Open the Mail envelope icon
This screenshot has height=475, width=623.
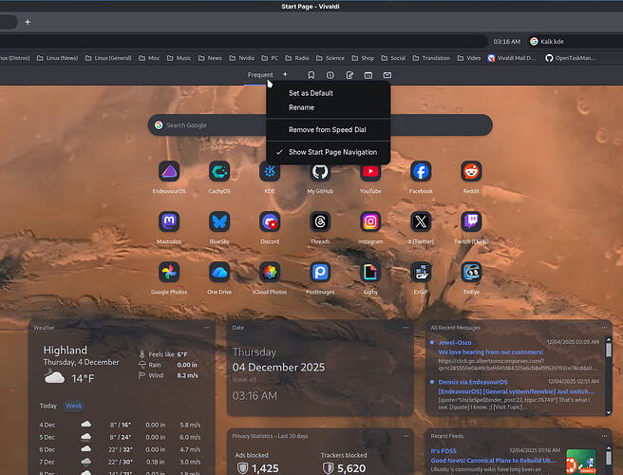[x=387, y=74]
